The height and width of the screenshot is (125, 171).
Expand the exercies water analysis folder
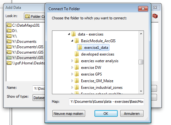tap(72, 61)
